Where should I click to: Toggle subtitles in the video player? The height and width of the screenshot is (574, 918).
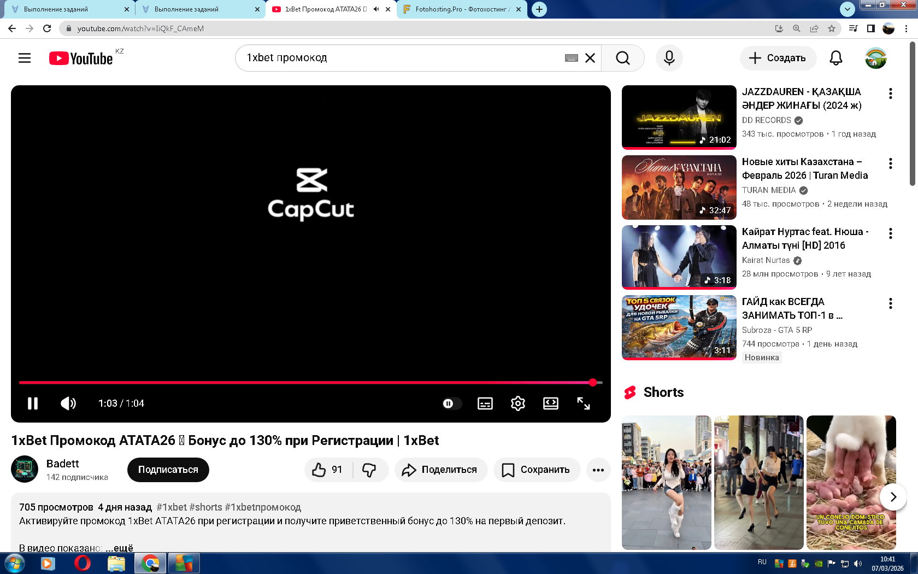tap(485, 403)
